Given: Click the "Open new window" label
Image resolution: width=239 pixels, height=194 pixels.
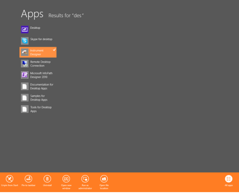Looking at the screenshot, I should click(x=66, y=187).
